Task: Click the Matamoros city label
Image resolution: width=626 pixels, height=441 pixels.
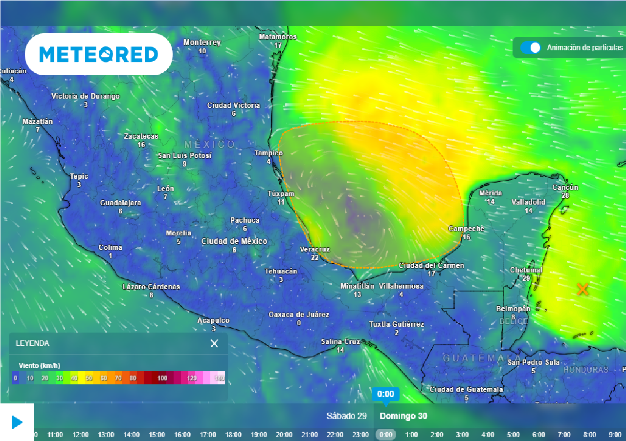Action: 278,37
